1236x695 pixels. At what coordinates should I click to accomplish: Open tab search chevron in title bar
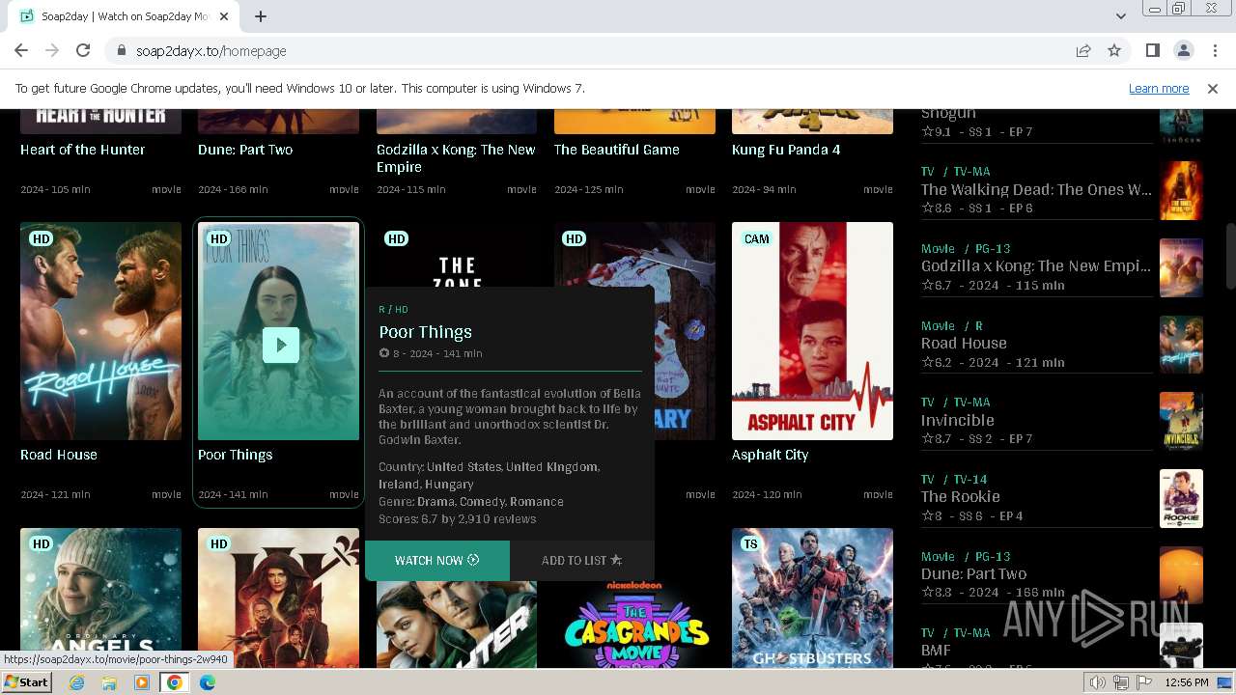point(1121,16)
